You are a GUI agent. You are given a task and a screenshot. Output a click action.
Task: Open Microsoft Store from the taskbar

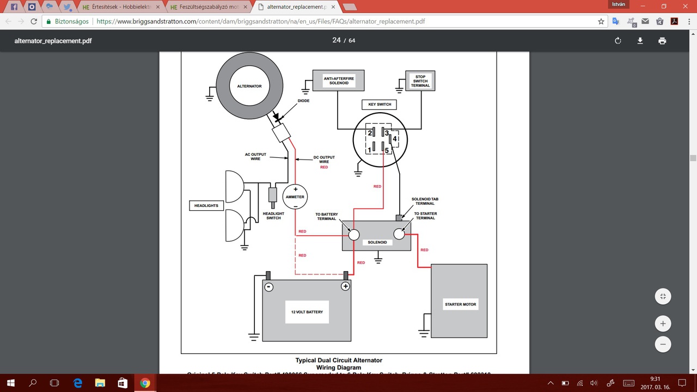click(122, 383)
